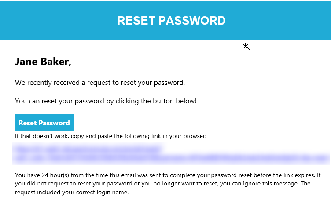Click the blue Reset Password button

pyautogui.click(x=44, y=122)
